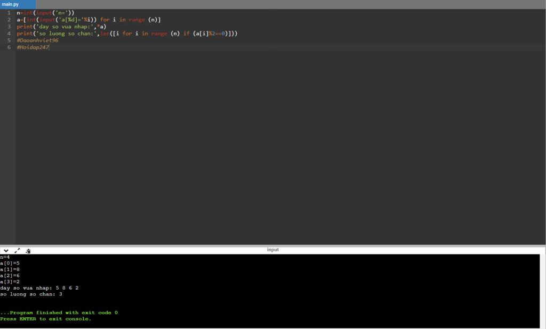Click line number 5 in the gutter
546x329 pixels.
click(9, 40)
